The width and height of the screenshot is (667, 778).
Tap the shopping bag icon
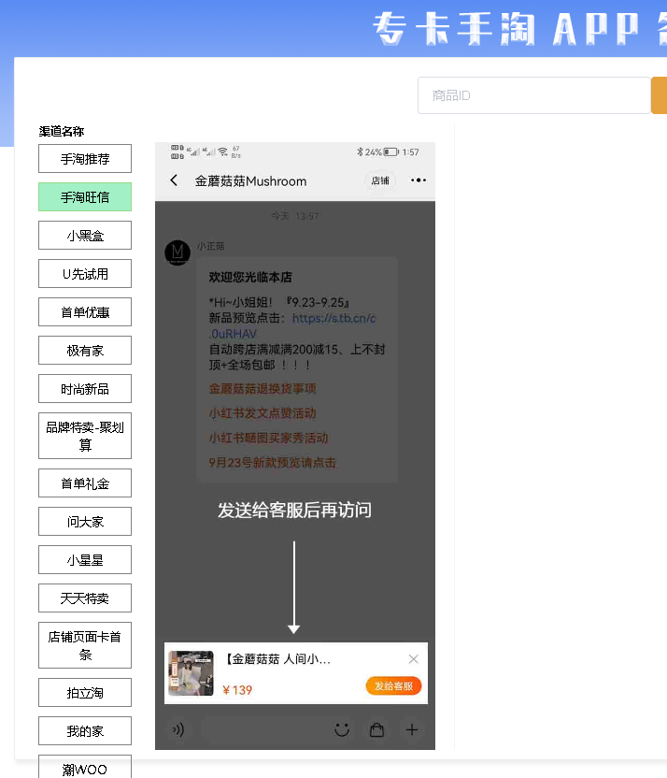[376, 729]
